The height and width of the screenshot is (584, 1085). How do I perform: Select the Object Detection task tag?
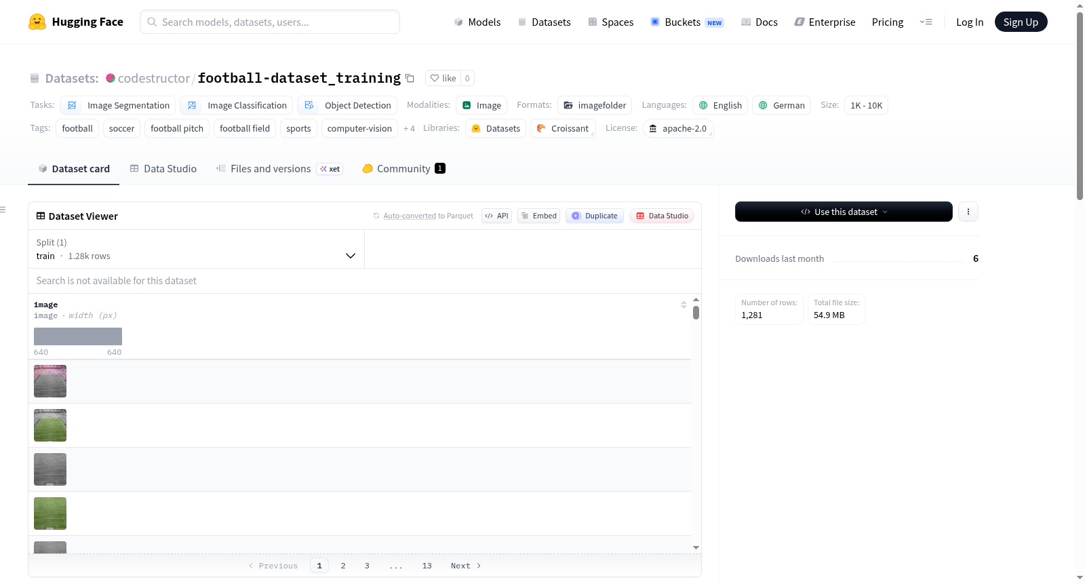[x=347, y=105]
